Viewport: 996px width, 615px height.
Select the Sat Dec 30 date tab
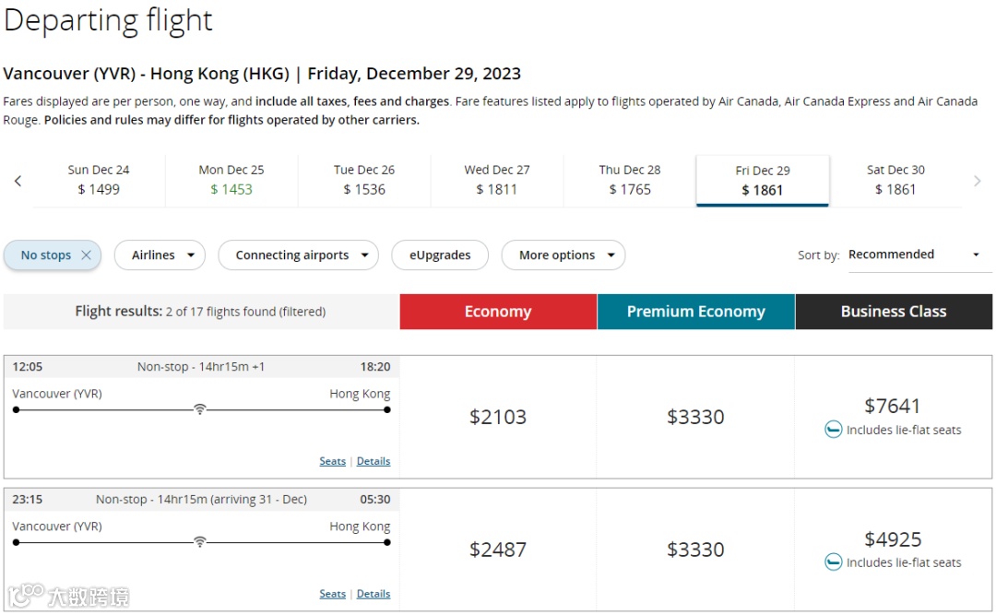(x=895, y=180)
